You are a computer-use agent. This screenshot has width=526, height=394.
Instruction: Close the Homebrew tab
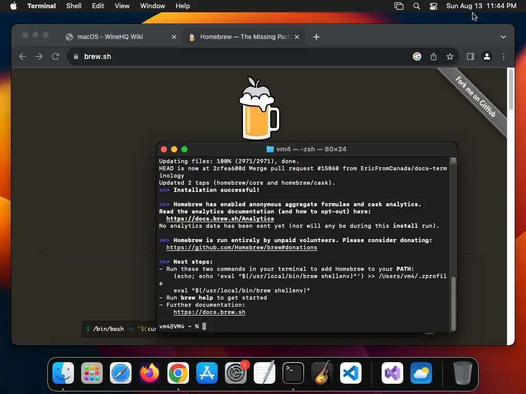tap(297, 37)
